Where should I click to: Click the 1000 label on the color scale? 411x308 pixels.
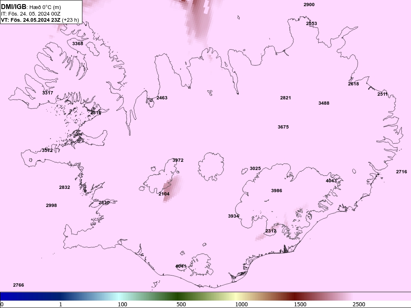point(241,304)
